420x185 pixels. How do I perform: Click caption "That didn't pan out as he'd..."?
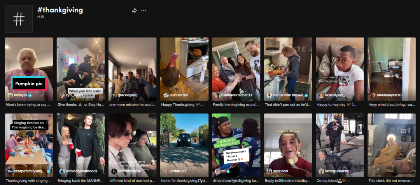288,105
